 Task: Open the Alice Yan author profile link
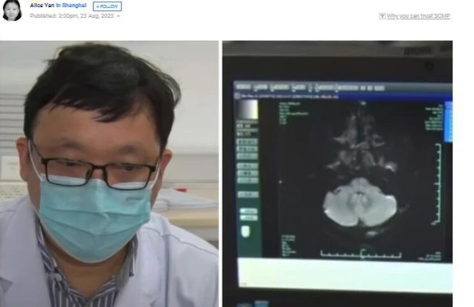click(x=42, y=6)
